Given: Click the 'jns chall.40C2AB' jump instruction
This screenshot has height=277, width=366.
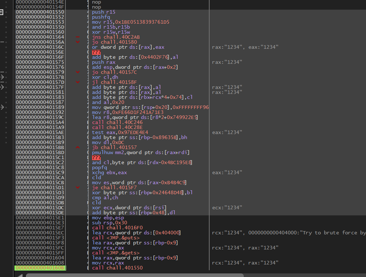Looking at the screenshot, I should [x=116, y=37].
